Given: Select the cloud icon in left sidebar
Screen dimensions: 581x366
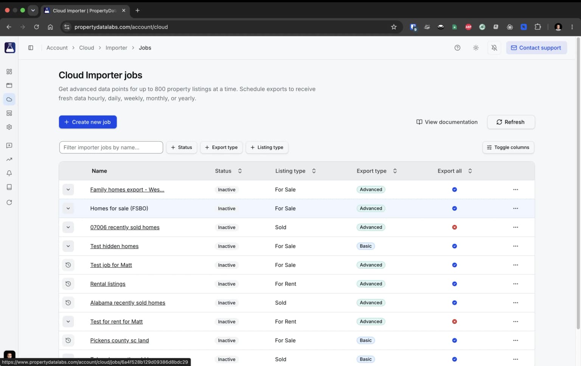Looking at the screenshot, I should click(9, 99).
